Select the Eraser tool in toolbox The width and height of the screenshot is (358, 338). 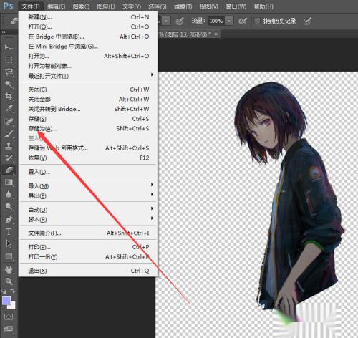[9, 170]
